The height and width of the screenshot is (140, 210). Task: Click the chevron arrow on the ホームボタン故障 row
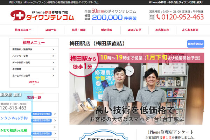[x=53, y=76]
